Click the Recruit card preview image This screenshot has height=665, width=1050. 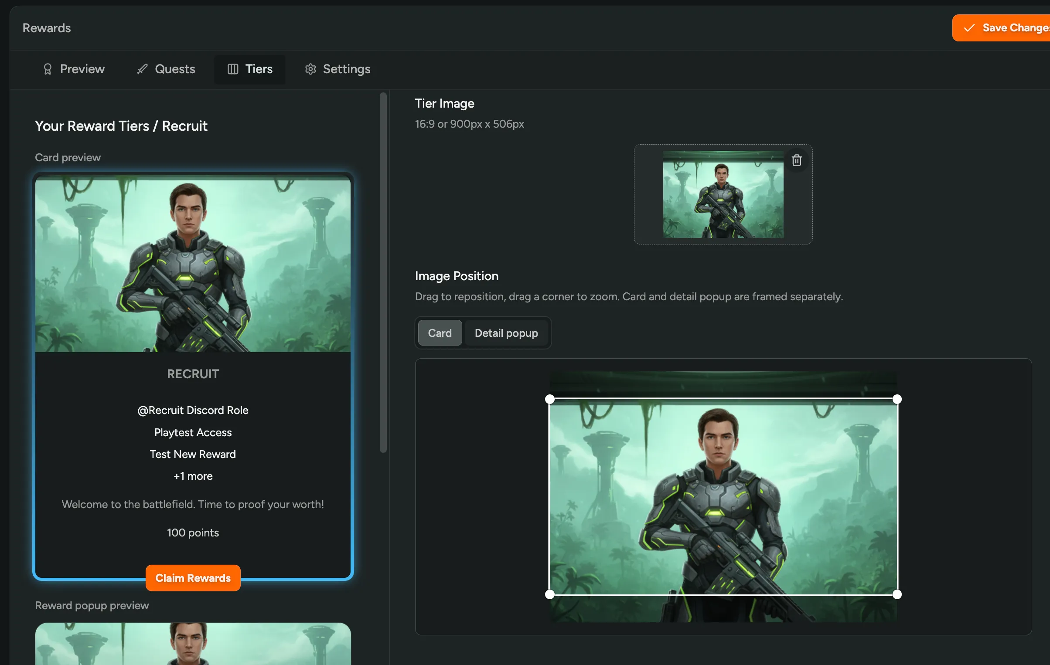(x=193, y=264)
